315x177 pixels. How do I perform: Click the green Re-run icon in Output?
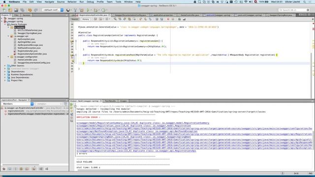(x=71, y=105)
